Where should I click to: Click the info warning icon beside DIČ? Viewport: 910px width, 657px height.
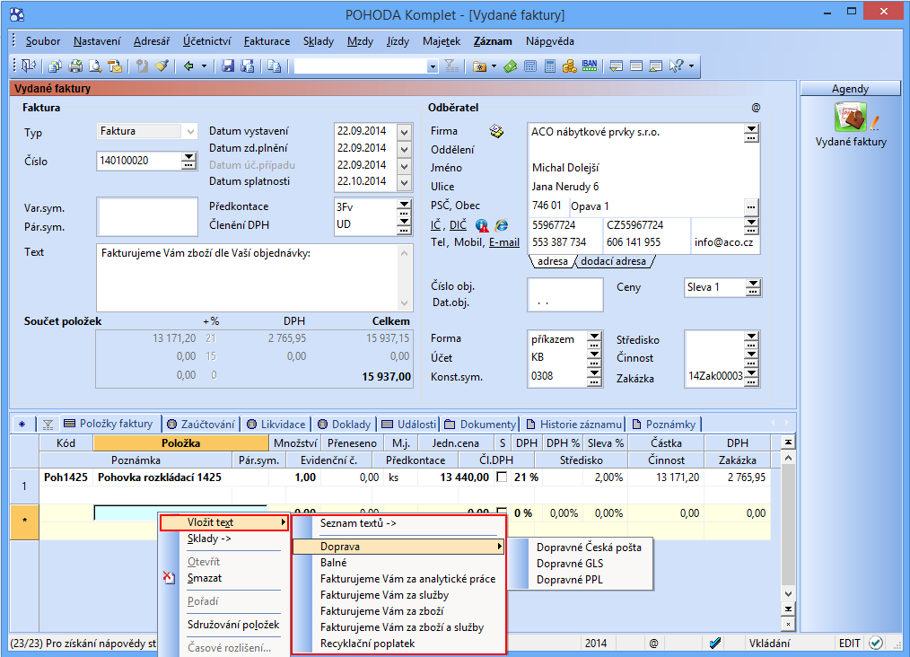[482, 225]
